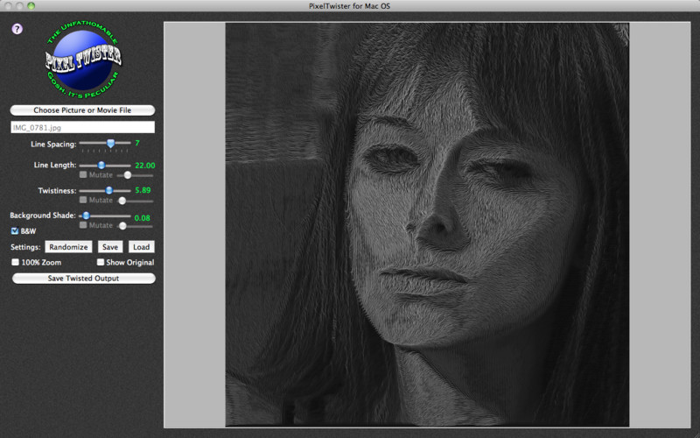
Task: Open the purple help question mark icon
Action: (x=17, y=29)
